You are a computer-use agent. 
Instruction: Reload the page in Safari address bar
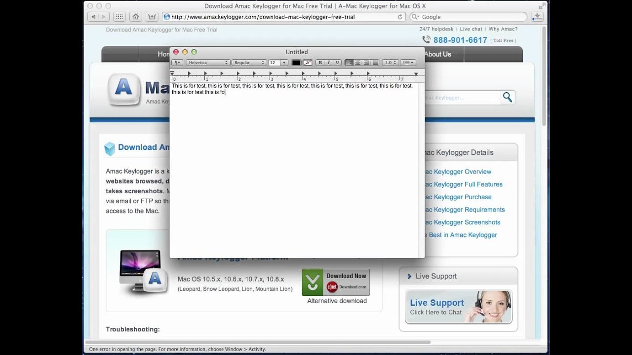[400, 17]
